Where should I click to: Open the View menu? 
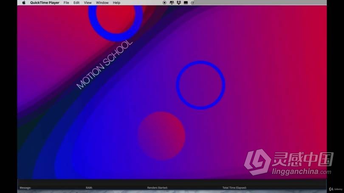[87, 3]
